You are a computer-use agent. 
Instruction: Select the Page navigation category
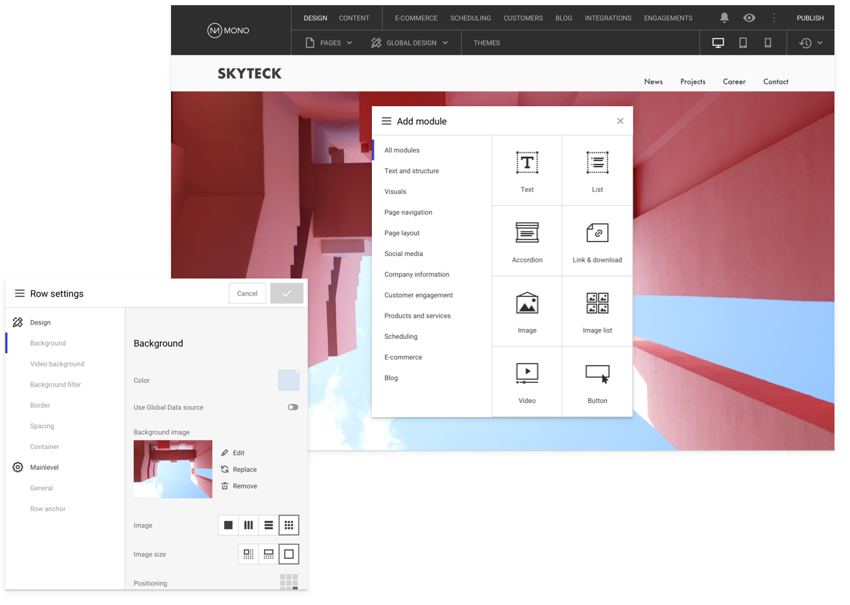point(408,212)
